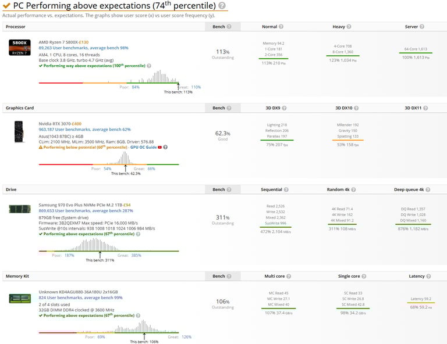Click the help icon next to Heavy column
The image size is (447, 344).
(x=349, y=27)
